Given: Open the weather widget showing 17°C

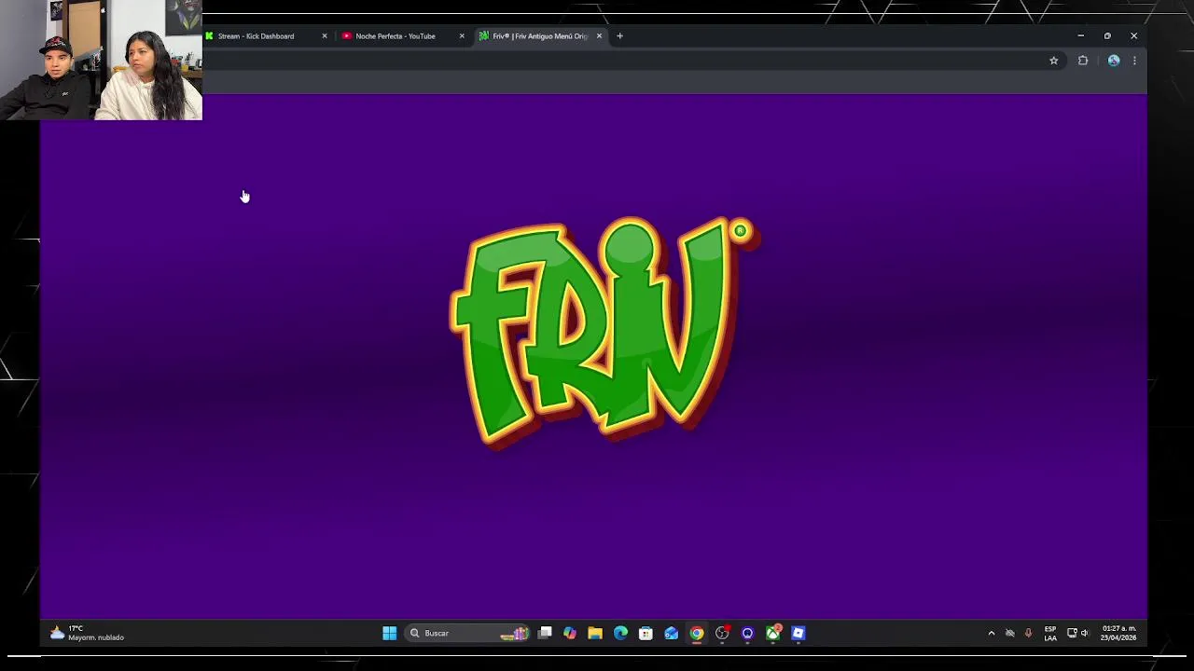Looking at the screenshot, I should (x=87, y=634).
